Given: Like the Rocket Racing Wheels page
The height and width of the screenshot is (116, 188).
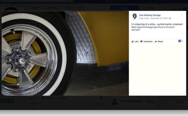Looking at the screenshot, I should point(151,102).
